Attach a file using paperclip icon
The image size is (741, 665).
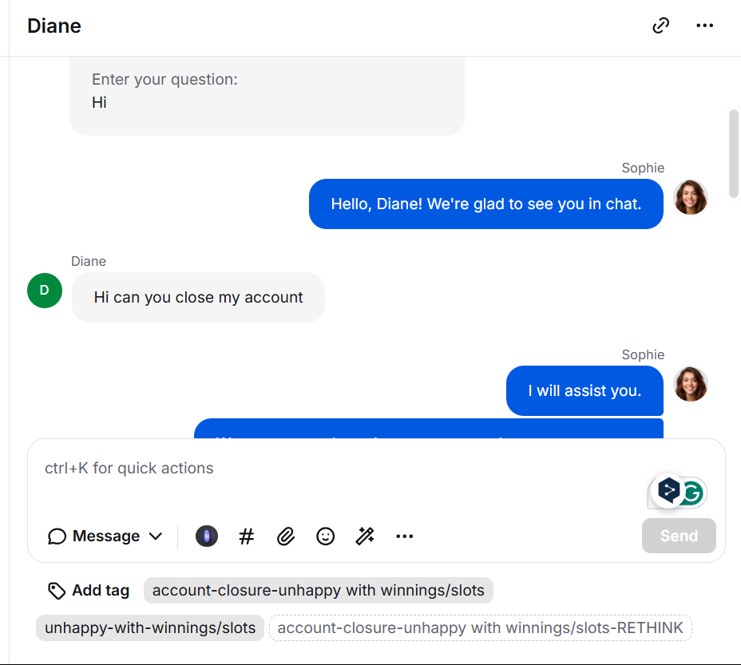(286, 536)
